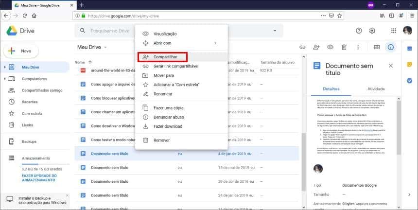418x210 pixels.
Task: Choose Denunciar abuso
Action: point(181,117)
